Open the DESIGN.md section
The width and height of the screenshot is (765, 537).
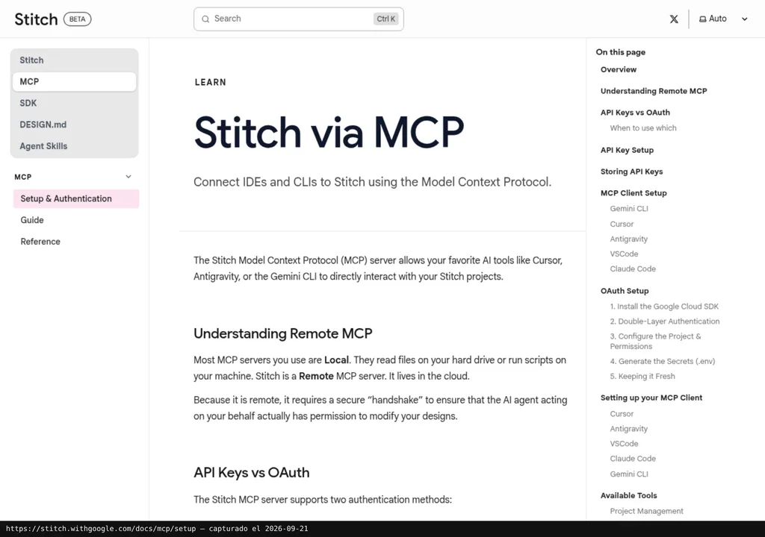click(x=74, y=125)
